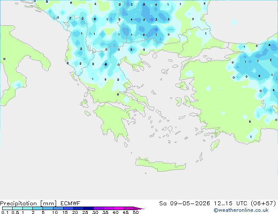Pick the legend swatch between 40 and 45
This screenshot has width=278, height=214.
(119, 208)
